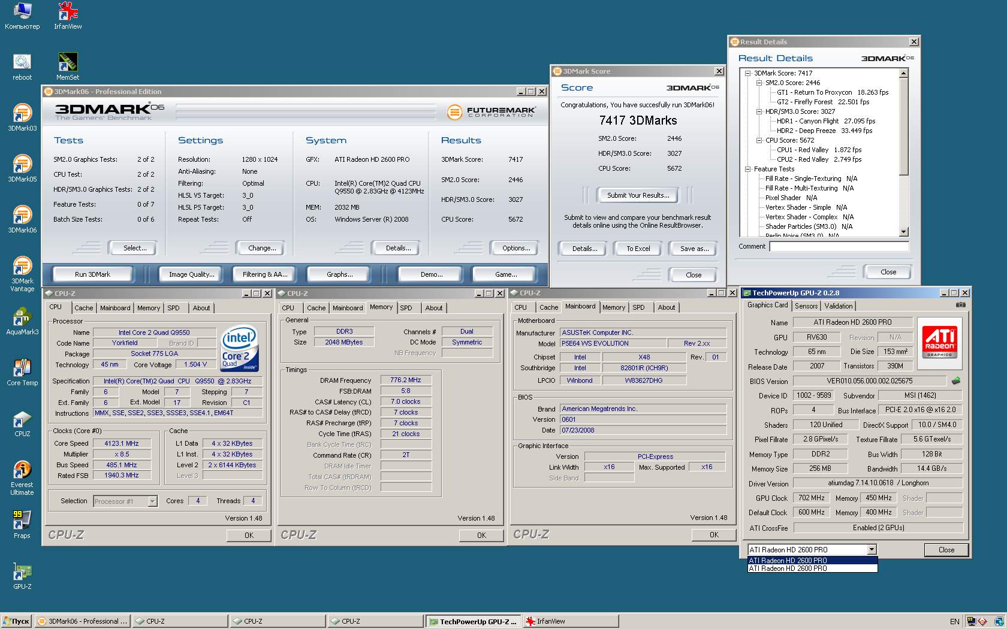Click the Result Details scrollbar up arrow
This screenshot has width=1007, height=629.
[x=904, y=74]
